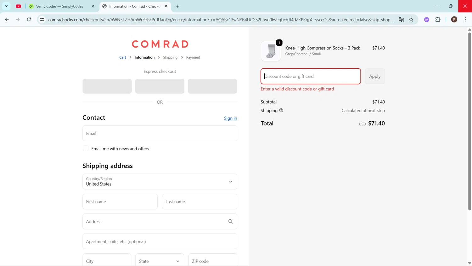This screenshot has height=266, width=472.
Task: Open the tab search dropdown arrow
Action: click(x=6, y=6)
